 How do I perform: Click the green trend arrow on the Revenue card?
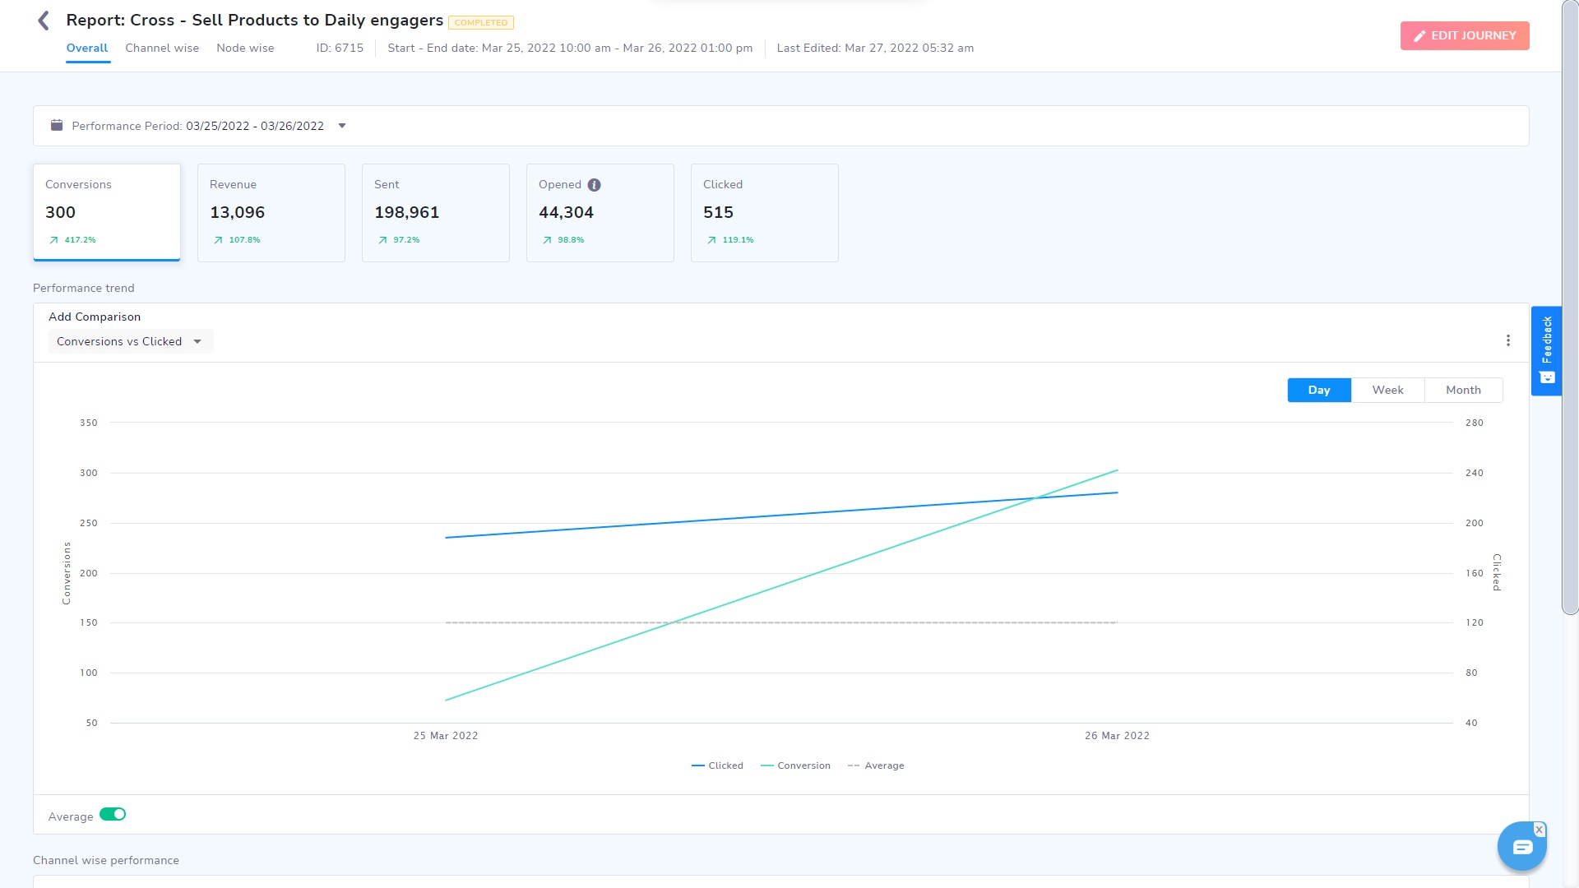coord(218,240)
